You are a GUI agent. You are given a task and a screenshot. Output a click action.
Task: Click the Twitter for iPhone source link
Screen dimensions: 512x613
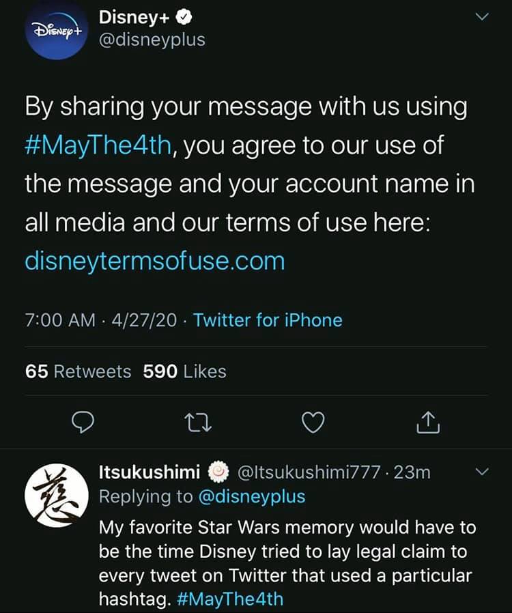(268, 320)
